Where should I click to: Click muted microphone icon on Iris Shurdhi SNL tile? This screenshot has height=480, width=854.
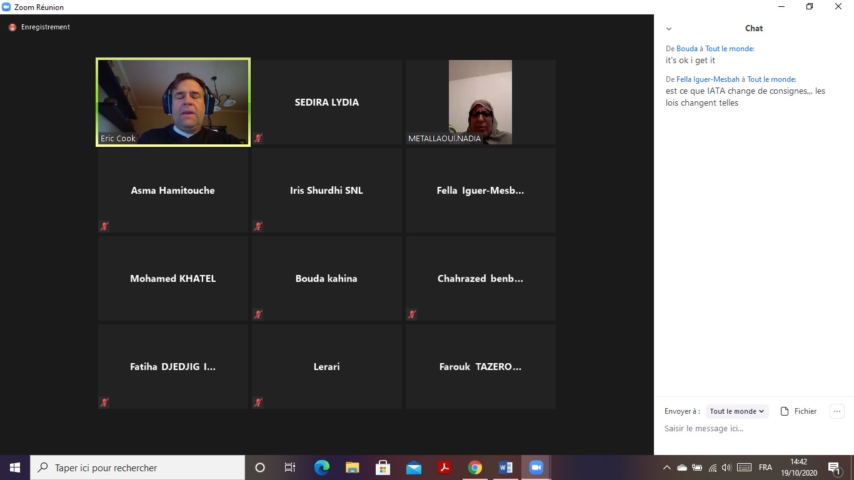click(x=258, y=226)
